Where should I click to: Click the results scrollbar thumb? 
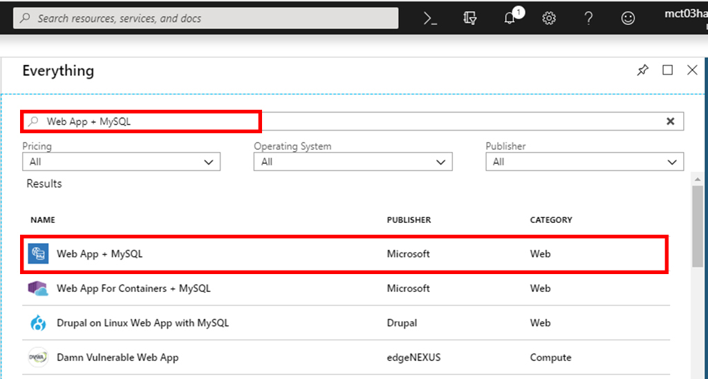point(698,226)
